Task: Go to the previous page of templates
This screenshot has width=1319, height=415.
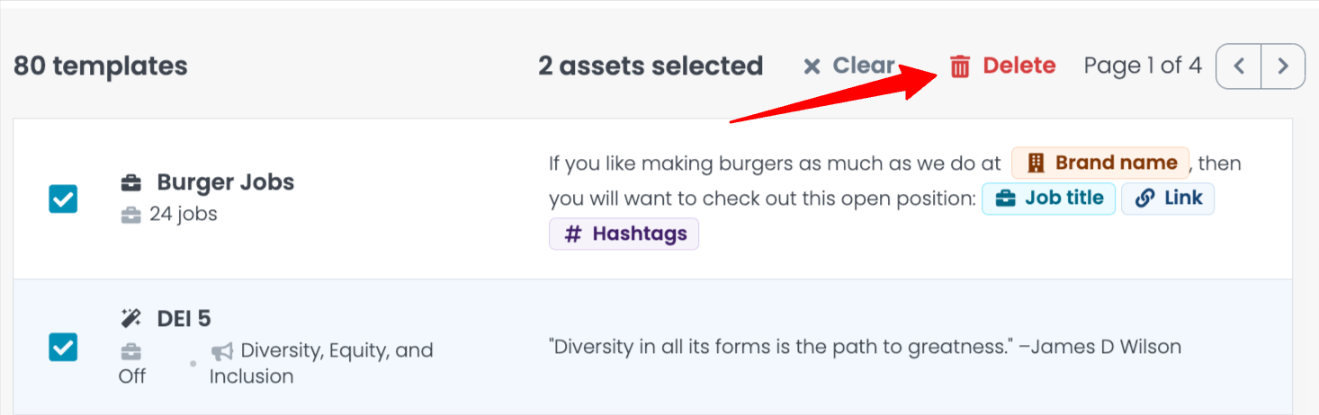Action: click(1239, 66)
